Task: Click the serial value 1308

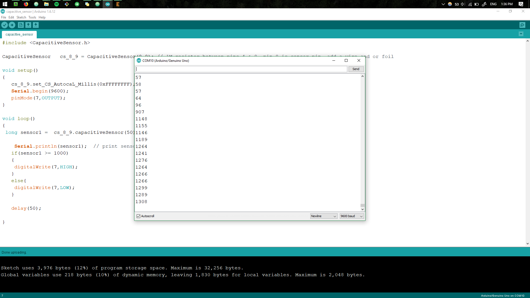Action: (141, 202)
